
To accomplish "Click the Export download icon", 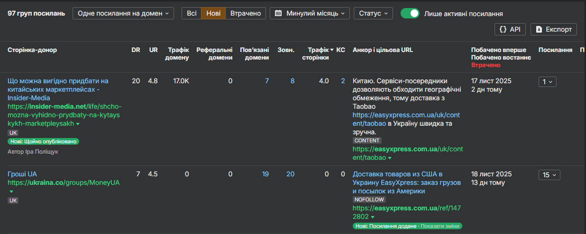I will click(539, 29).
